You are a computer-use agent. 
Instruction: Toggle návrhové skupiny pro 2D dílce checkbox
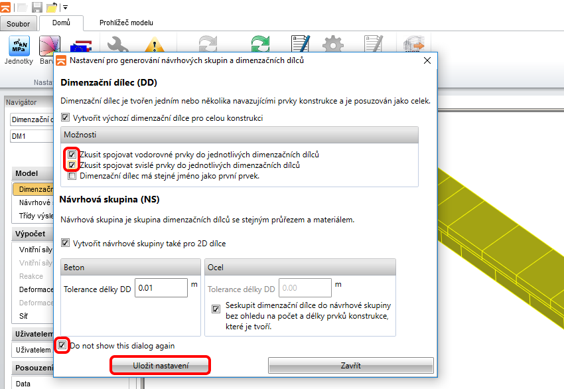65,243
